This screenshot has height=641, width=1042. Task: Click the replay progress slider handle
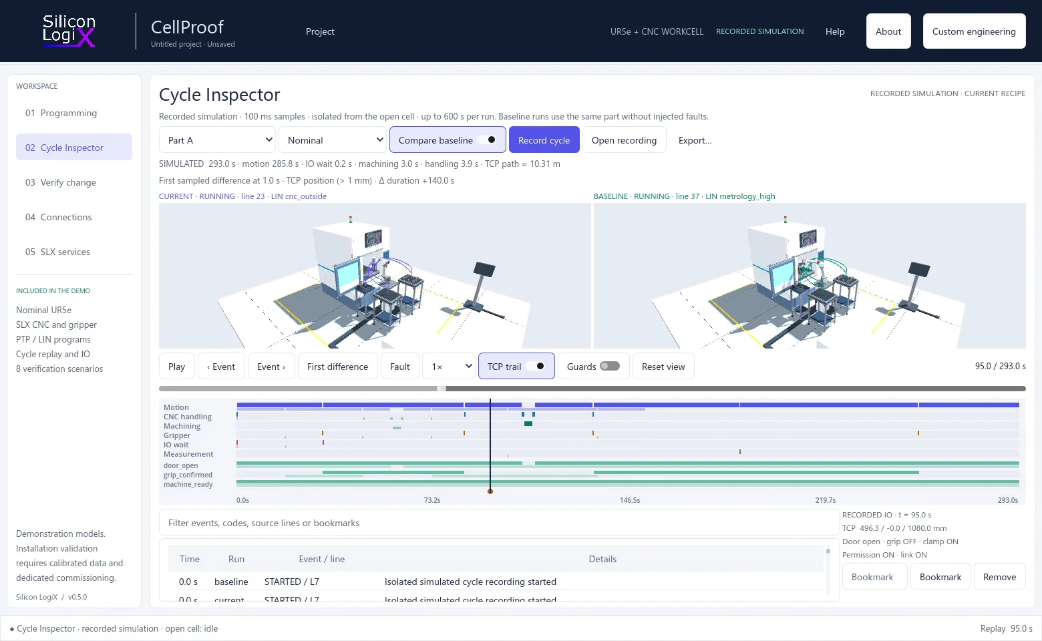(441, 389)
